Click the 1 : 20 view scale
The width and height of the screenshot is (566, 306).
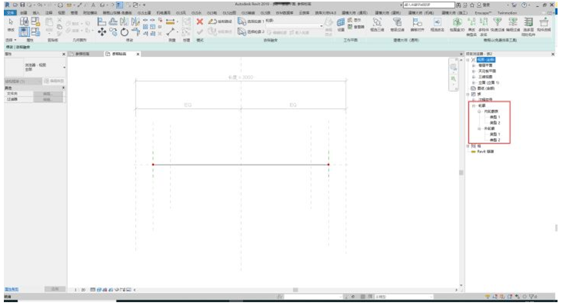[x=80, y=289]
